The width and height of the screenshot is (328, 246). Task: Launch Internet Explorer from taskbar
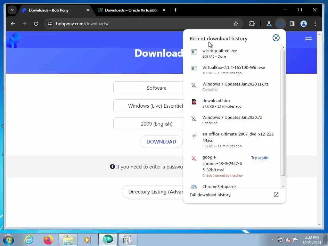pos(29,240)
